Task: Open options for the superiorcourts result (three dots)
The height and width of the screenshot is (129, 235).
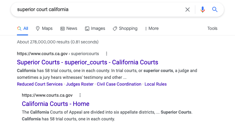Action: [107, 54]
